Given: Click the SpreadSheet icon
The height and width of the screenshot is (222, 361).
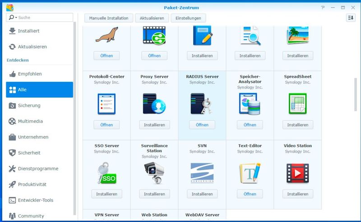Looking at the screenshot, I should 298,104.
